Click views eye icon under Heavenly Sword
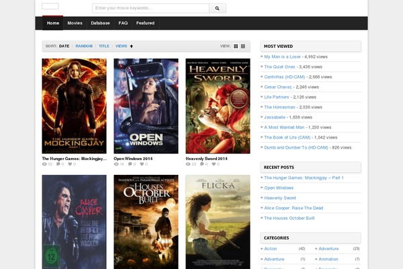This screenshot has height=269, width=403. click(x=188, y=164)
